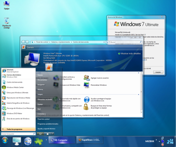Click Sistema y mantenimiento breadcrumb
The width and height of the screenshot is (176, 147).
pyautogui.click(x=60, y=42)
